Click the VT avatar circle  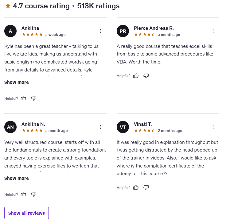pyautogui.click(x=123, y=127)
